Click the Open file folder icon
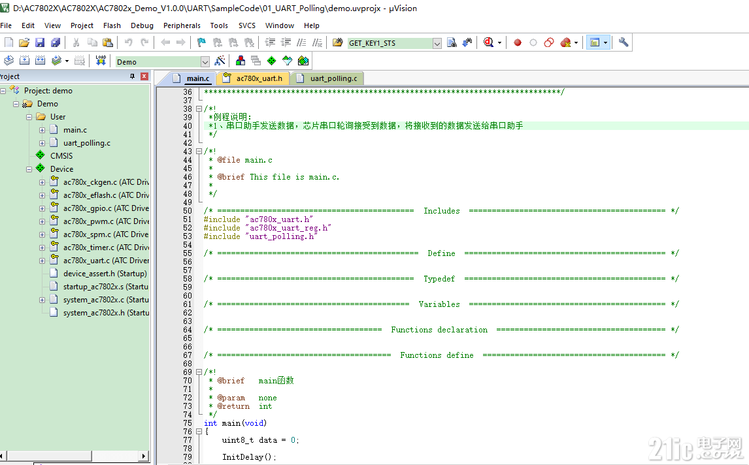 pos(24,42)
